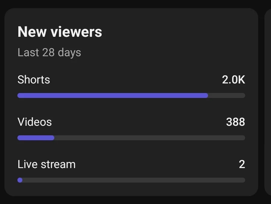Open the "Last 28 days" period label
Screen dimensions: 271x204
(x=49, y=53)
